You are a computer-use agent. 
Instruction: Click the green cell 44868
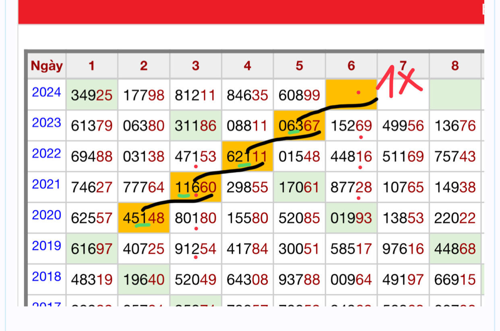[455, 249]
